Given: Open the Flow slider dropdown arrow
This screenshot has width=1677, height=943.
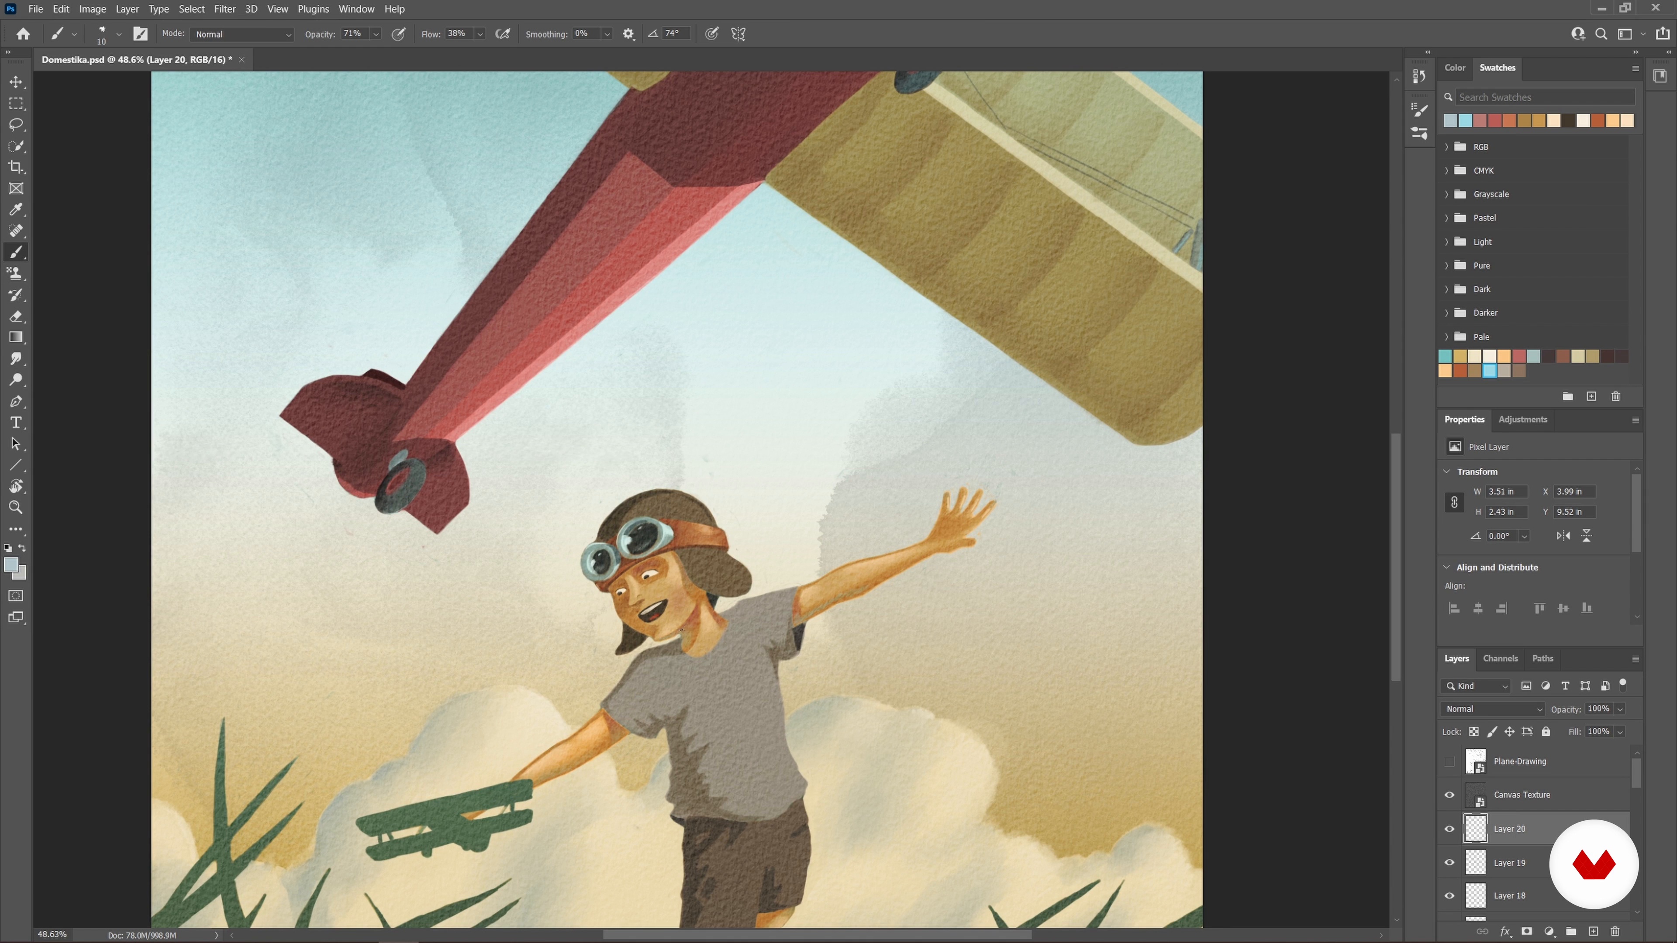Looking at the screenshot, I should click(x=480, y=34).
